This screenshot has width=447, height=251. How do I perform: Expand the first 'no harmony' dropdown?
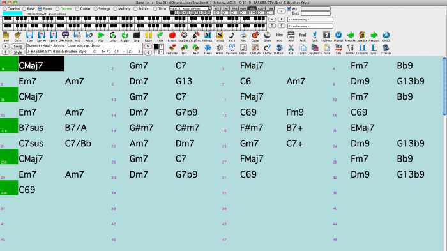[x=310, y=20]
